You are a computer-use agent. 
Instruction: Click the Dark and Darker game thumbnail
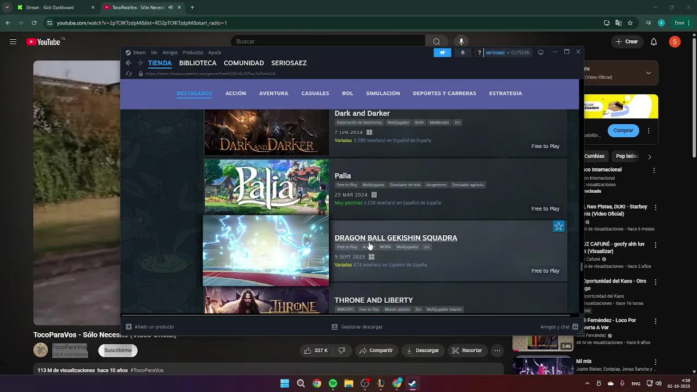[x=266, y=132]
